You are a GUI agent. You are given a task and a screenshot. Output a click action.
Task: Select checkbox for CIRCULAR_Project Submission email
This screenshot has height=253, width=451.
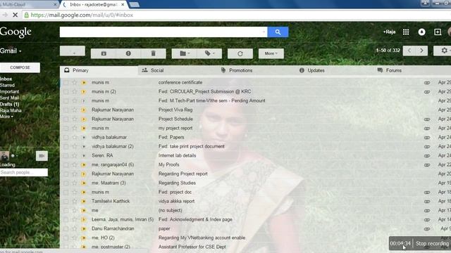(66, 92)
